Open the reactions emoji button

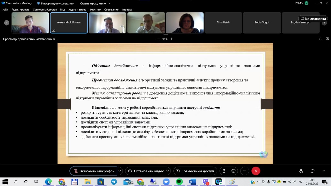click(x=233, y=171)
